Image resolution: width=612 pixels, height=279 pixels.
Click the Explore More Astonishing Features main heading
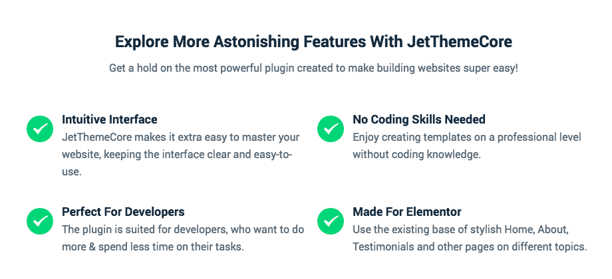pos(313,42)
